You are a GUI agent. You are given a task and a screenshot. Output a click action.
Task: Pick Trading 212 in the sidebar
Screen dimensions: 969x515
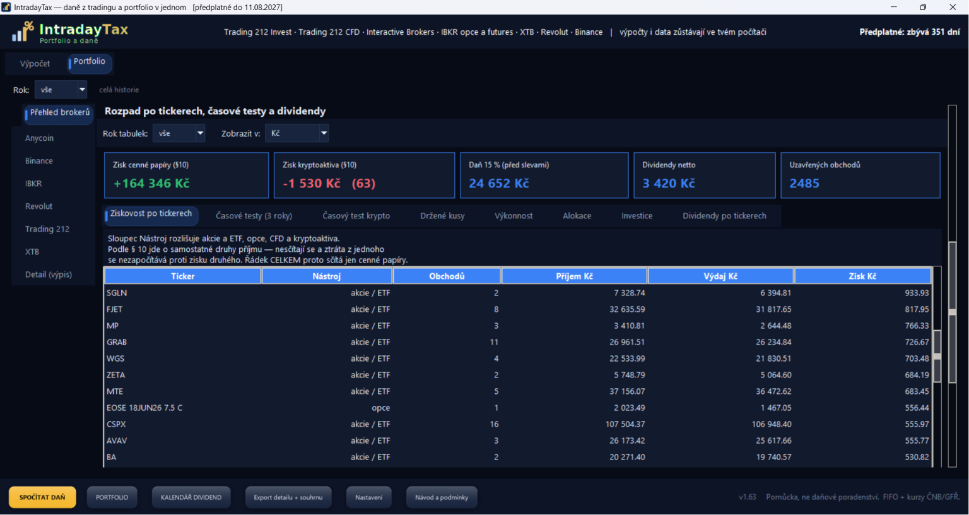(x=47, y=229)
